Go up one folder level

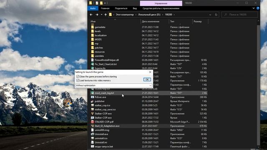106,15
